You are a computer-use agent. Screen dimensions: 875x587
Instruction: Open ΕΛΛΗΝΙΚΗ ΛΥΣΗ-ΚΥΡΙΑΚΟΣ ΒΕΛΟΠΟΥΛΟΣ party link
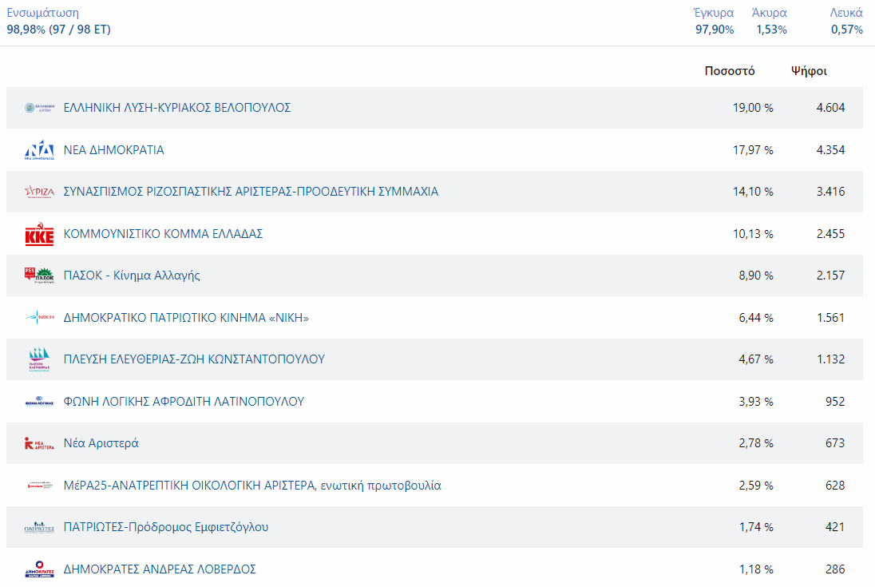(x=177, y=108)
